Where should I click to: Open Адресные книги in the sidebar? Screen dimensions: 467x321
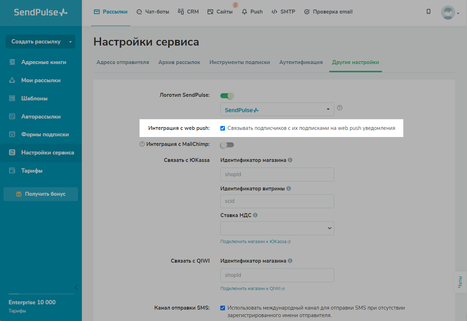pyautogui.click(x=43, y=62)
